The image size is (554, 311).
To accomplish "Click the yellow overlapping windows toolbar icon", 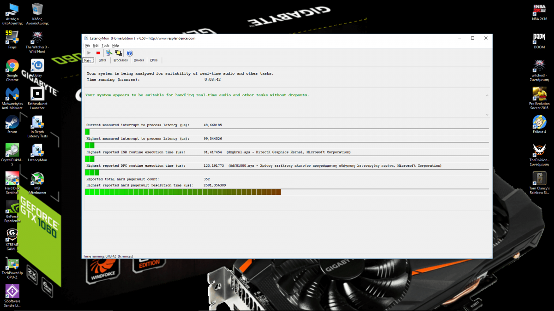I will pos(119,53).
